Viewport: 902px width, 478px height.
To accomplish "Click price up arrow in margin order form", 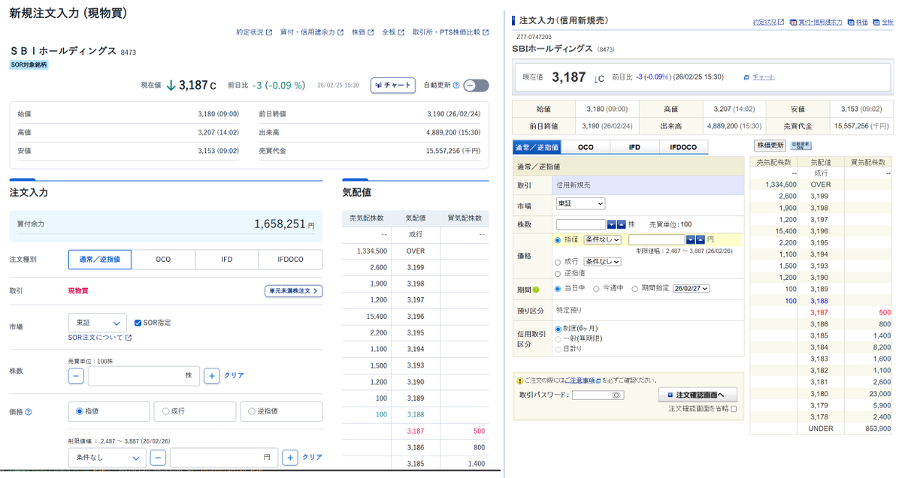I will coord(701,240).
